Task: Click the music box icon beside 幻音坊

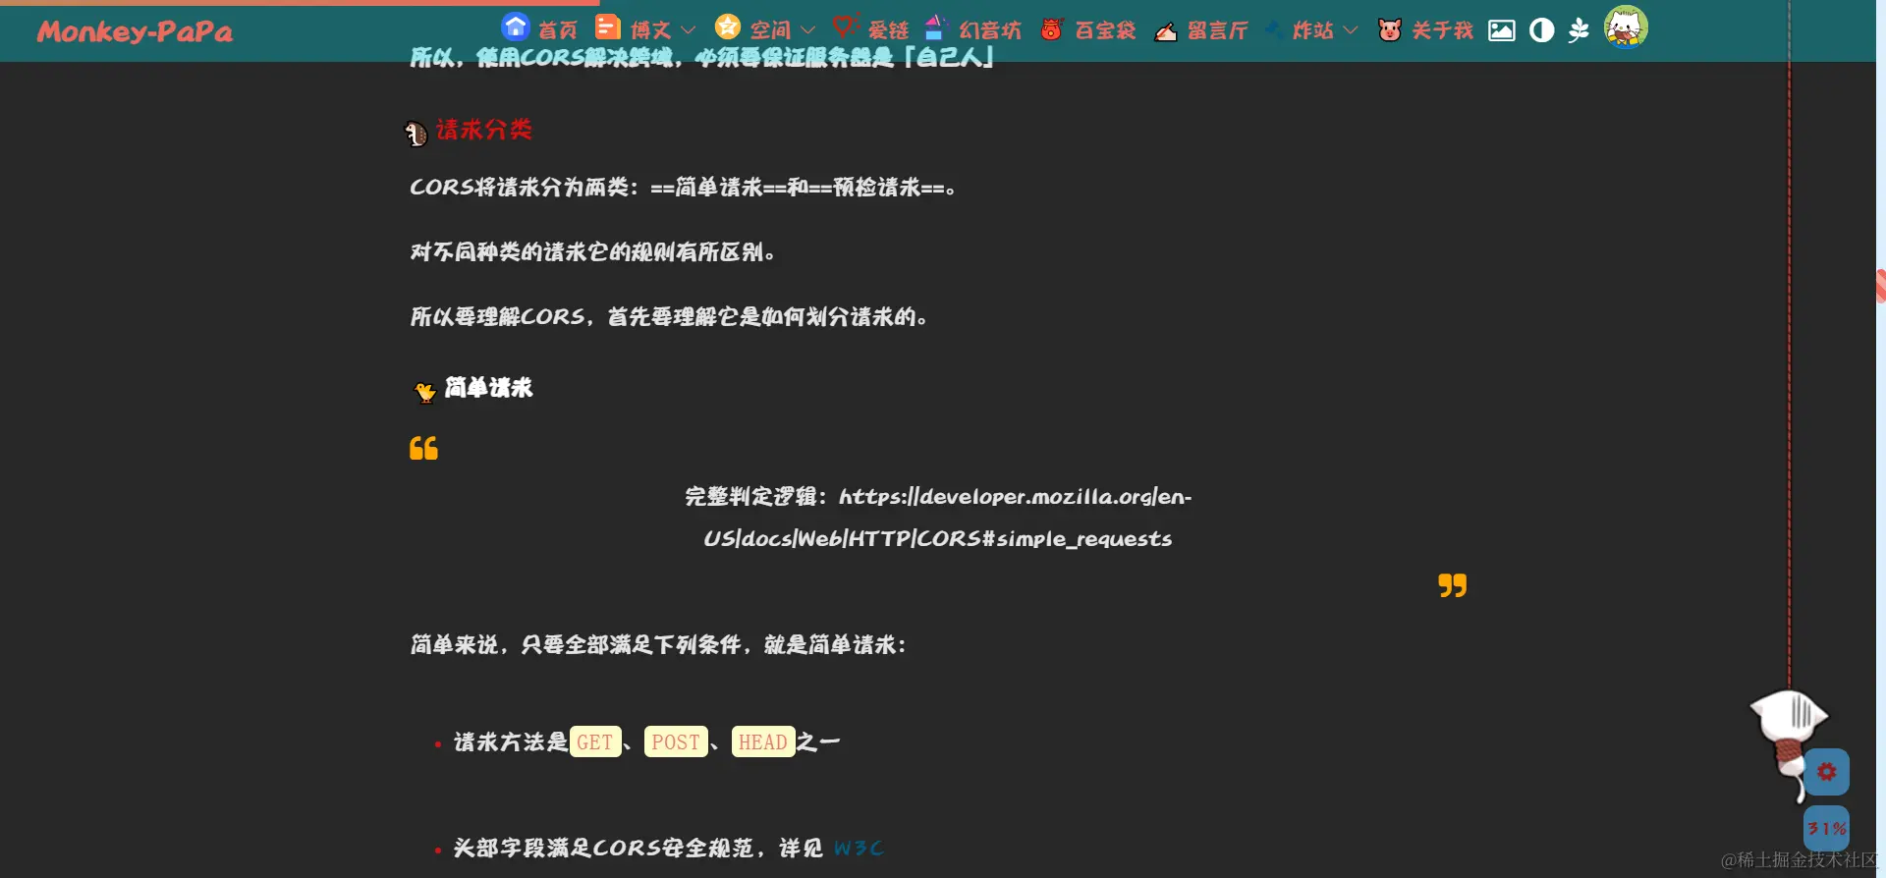Action: point(936,27)
